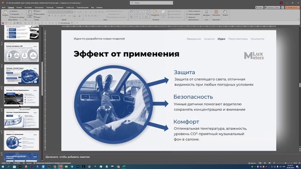Open the Windows notification center icon
The height and width of the screenshot is (169, 301).
coord(297,167)
